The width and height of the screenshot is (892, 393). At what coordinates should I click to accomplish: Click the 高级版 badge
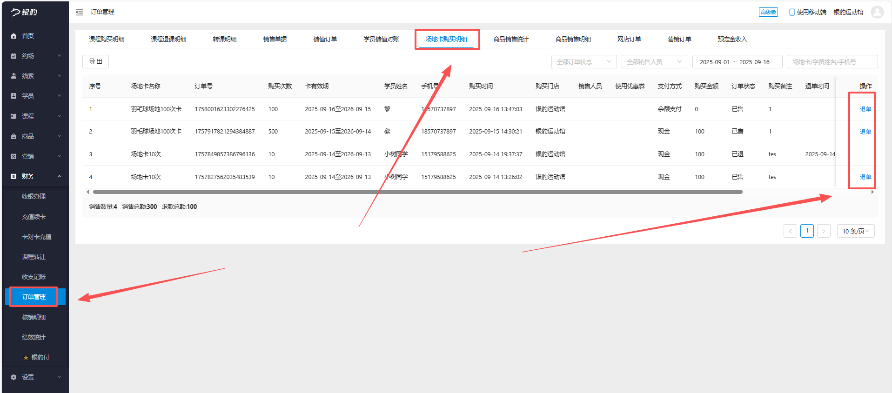point(768,12)
